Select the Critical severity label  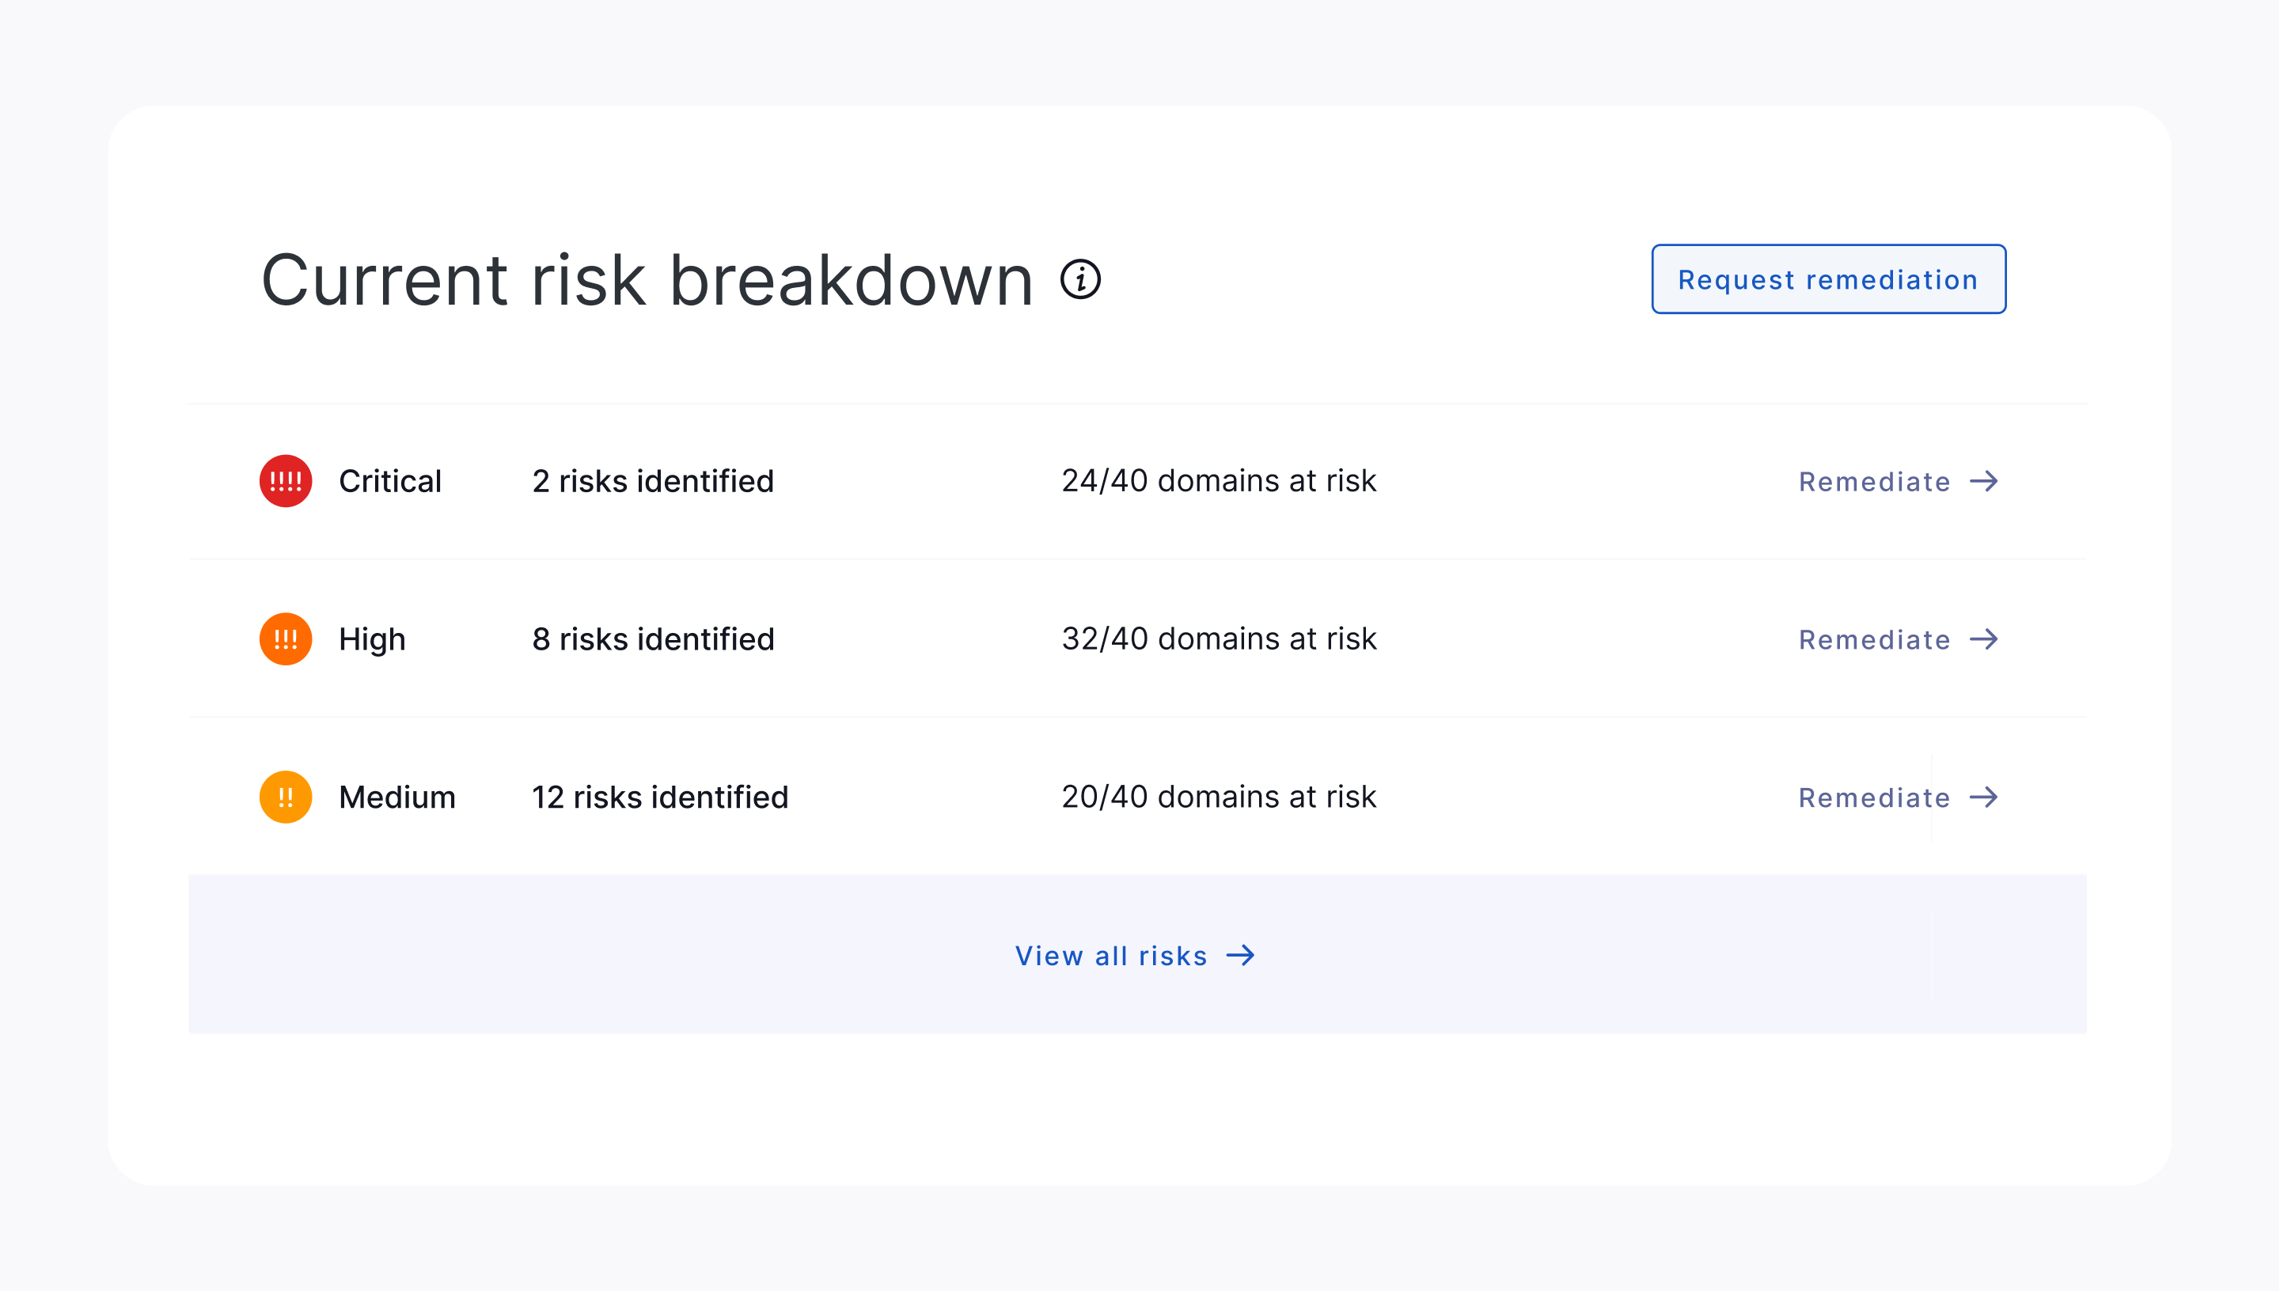point(389,481)
